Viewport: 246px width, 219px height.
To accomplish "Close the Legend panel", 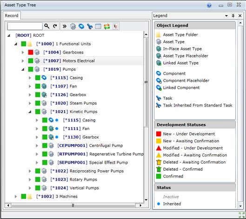I will (240, 16).
